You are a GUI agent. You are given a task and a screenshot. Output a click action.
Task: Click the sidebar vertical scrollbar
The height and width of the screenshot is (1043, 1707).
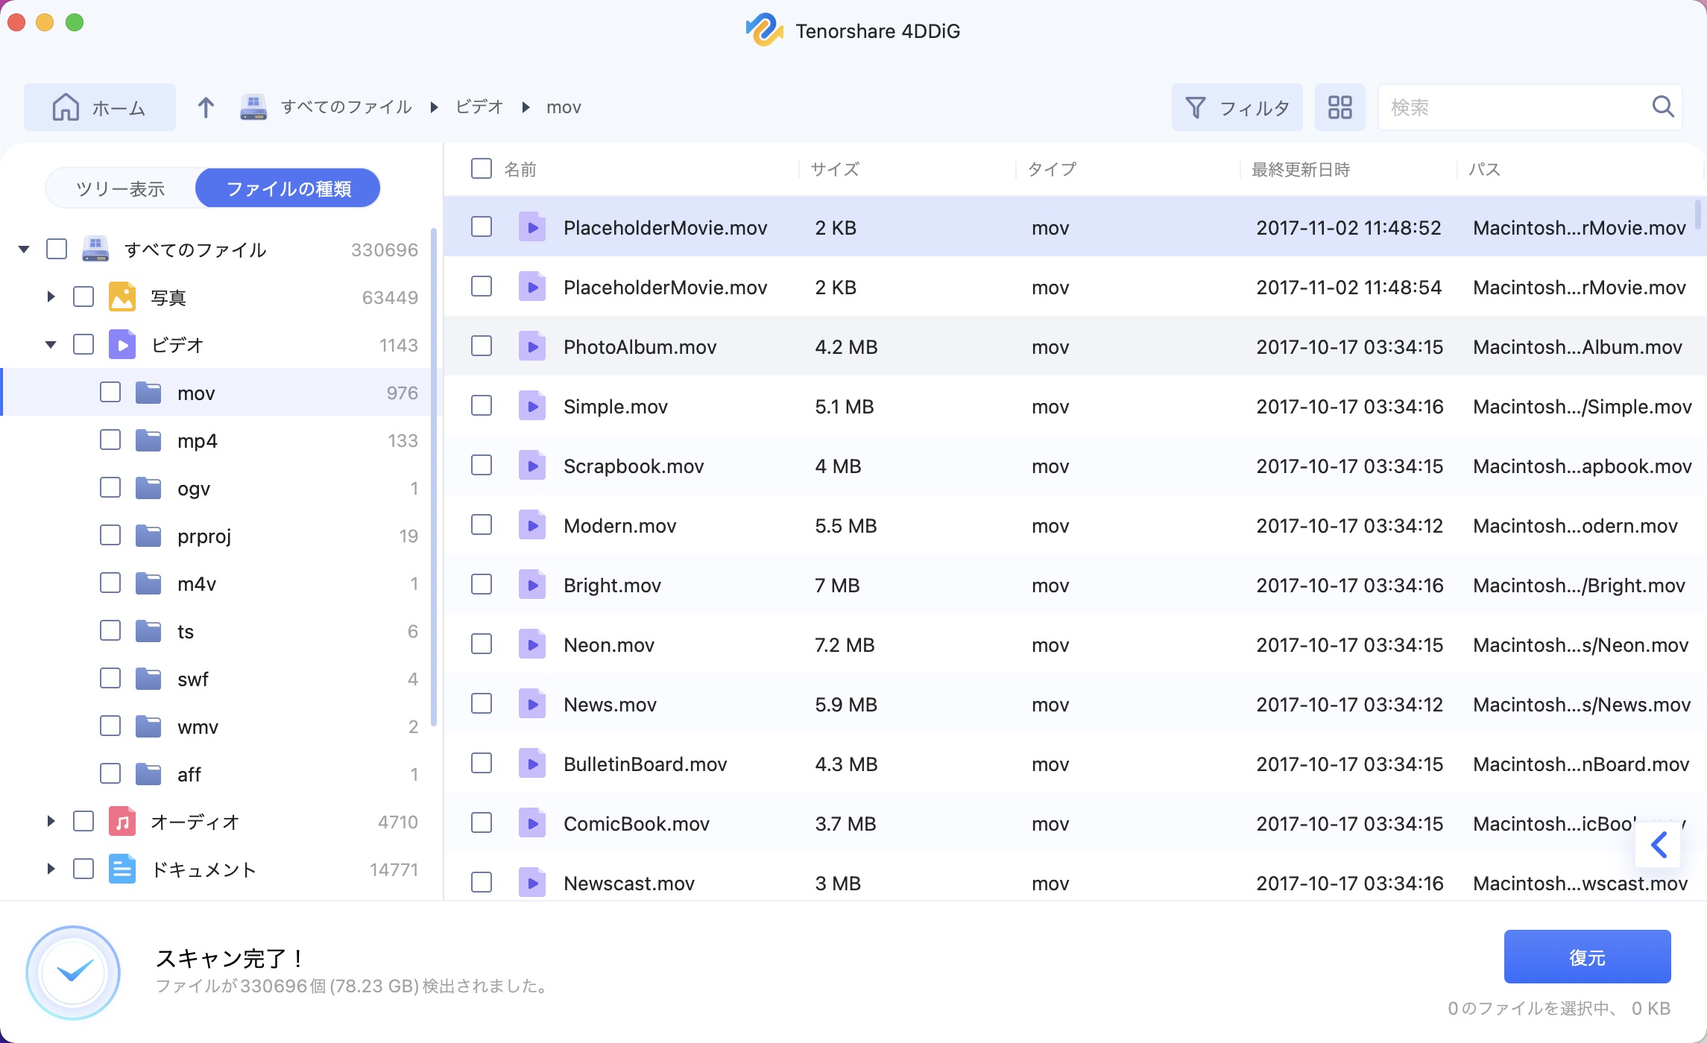[x=433, y=477]
